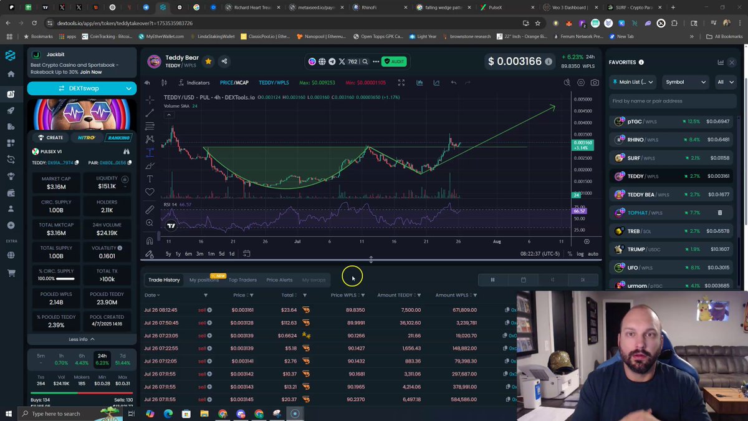Open the Symbol sort dropdown
The image size is (748, 421).
686,82
